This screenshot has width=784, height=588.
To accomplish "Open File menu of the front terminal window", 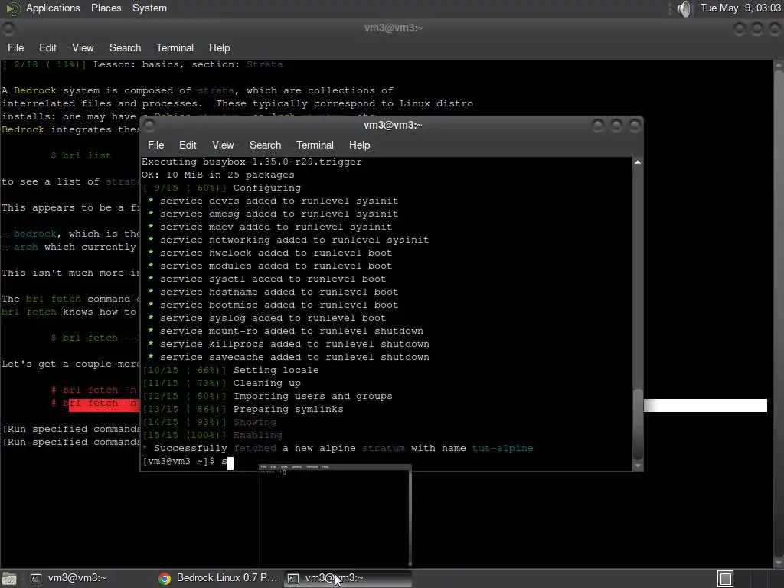I will 155,145.
